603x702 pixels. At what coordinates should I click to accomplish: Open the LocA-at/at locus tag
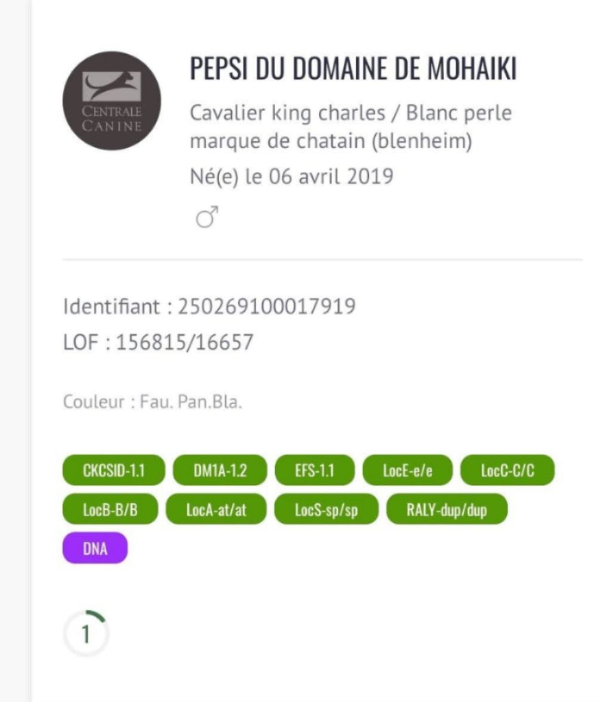coord(216,509)
